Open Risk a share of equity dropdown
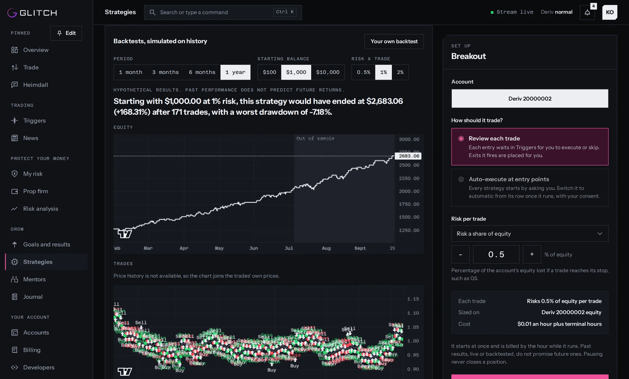Screen dimensions: 629x379 pos(530,234)
